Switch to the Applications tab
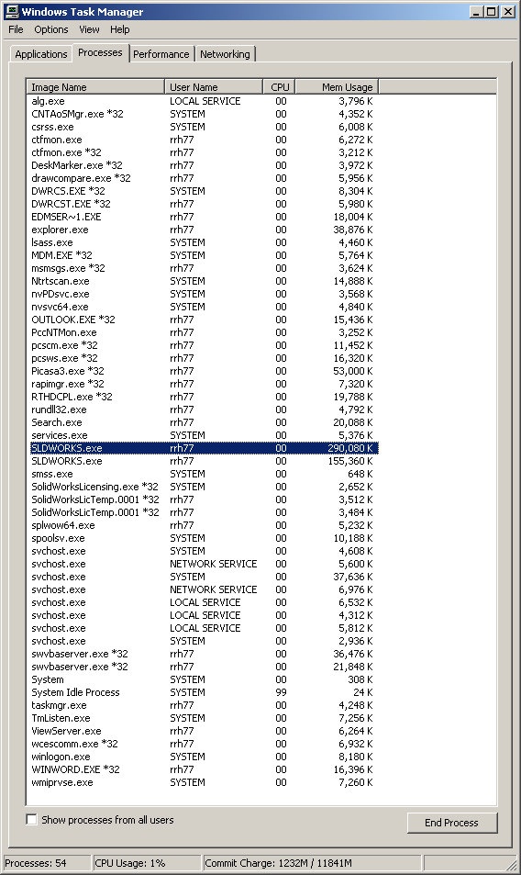The height and width of the screenshot is (875, 521). point(41,54)
